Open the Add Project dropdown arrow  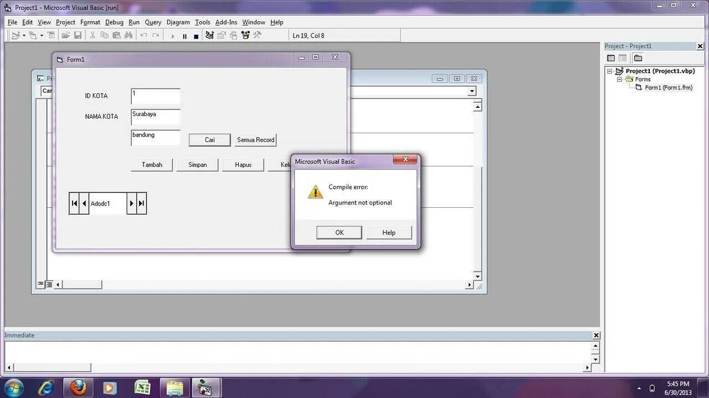pyautogui.click(x=24, y=35)
